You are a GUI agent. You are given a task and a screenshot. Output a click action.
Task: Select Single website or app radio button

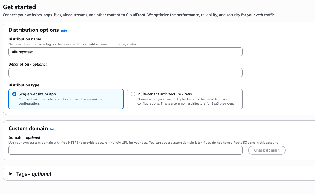[x=14, y=94]
